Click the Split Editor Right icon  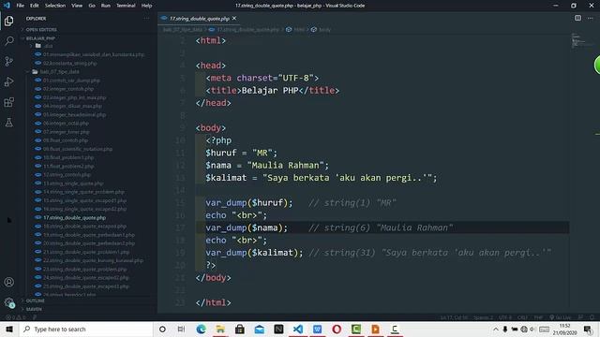pyautogui.click(x=577, y=18)
